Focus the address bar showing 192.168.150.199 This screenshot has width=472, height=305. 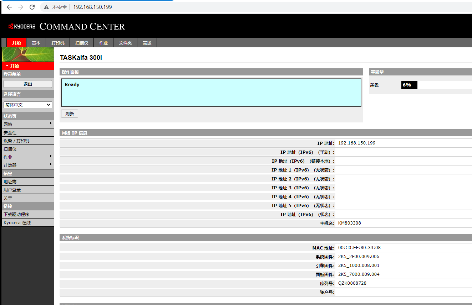coord(92,7)
